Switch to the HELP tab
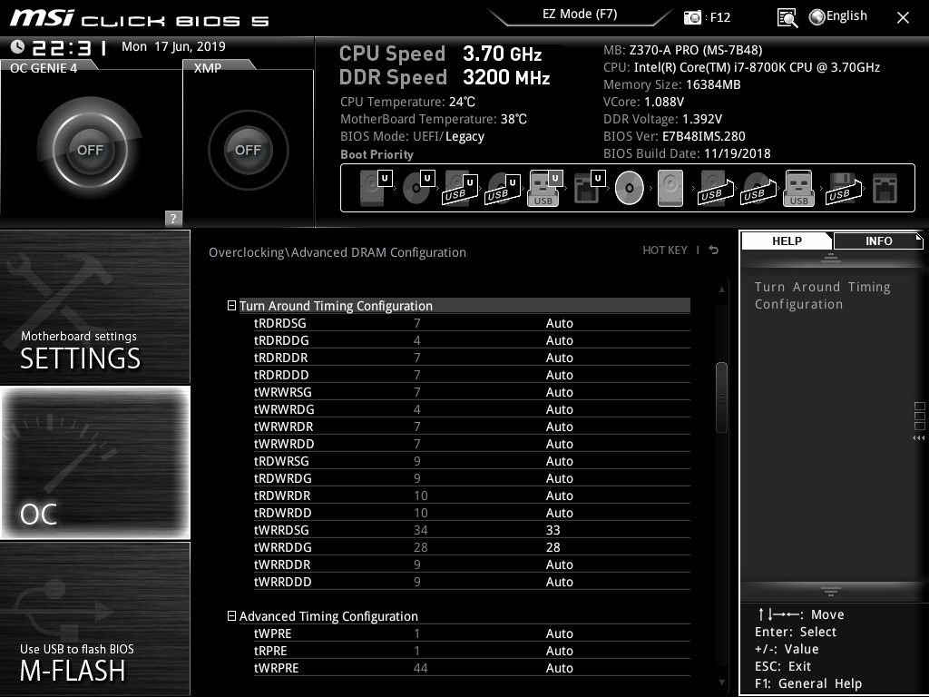Image resolution: width=929 pixels, height=697 pixels. (x=787, y=241)
